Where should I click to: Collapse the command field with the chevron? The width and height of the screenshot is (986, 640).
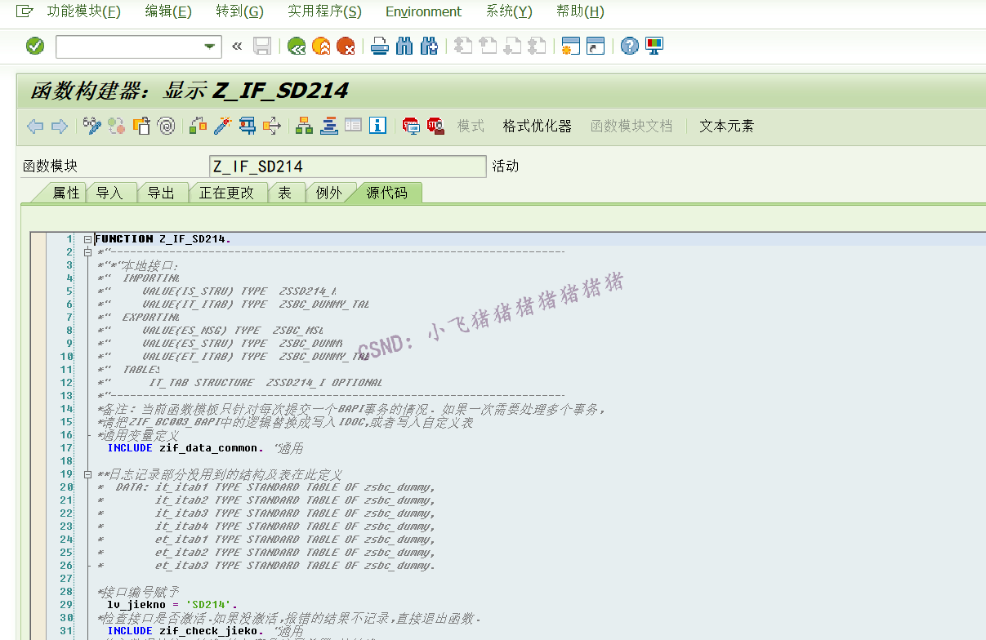tap(236, 47)
